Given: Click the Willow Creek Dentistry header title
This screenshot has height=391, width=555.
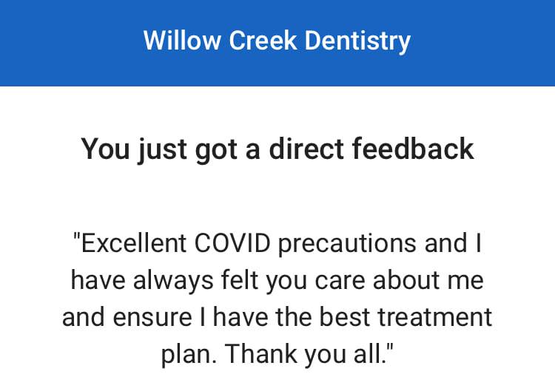Looking at the screenshot, I should coord(277,40).
